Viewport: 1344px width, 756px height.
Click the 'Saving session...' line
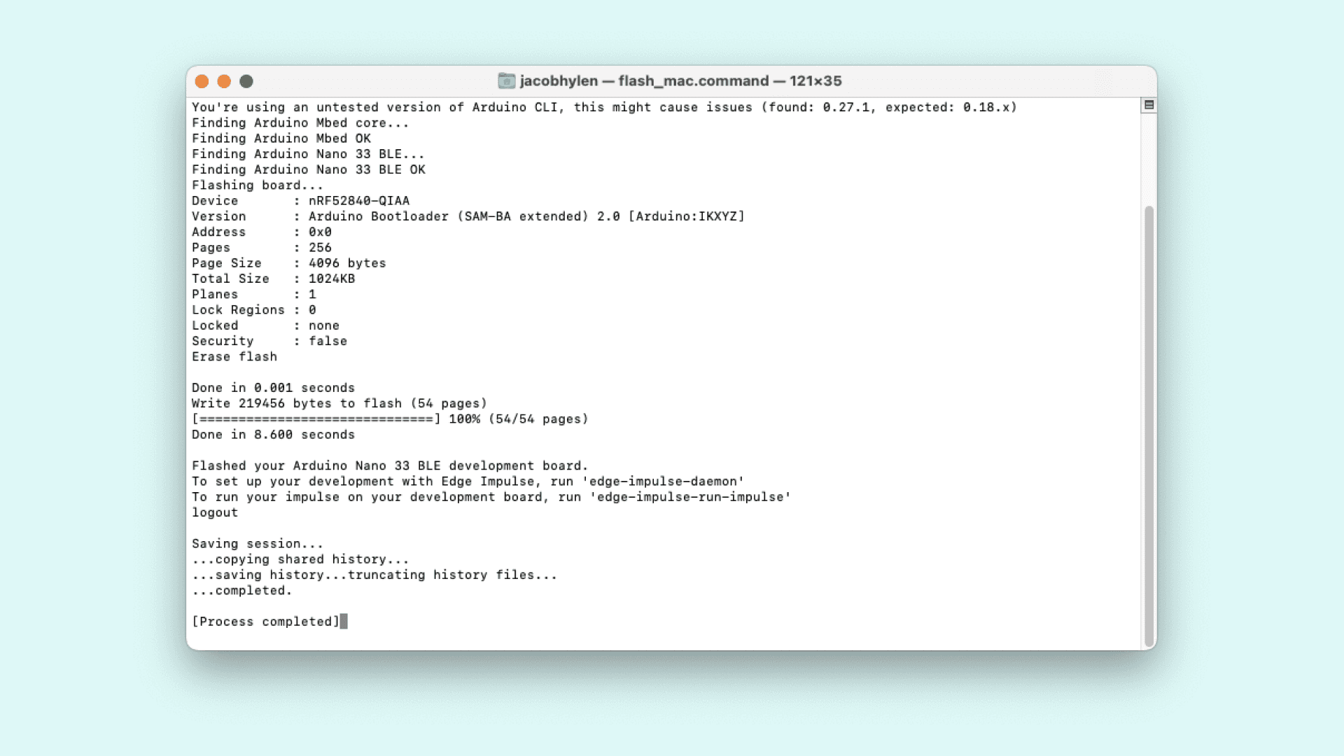[x=257, y=544]
